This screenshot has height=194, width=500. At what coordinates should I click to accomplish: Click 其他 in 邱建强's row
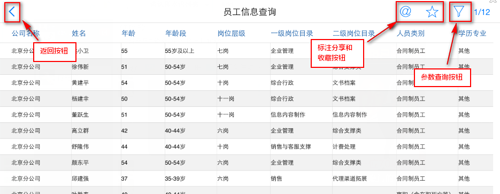click(464, 179)
